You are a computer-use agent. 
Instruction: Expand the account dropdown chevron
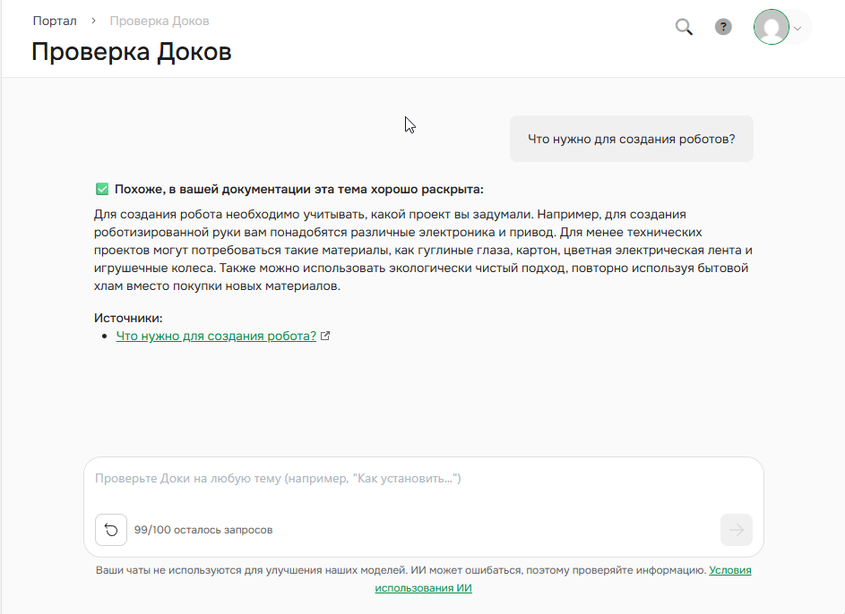click(x=797, y=28)
